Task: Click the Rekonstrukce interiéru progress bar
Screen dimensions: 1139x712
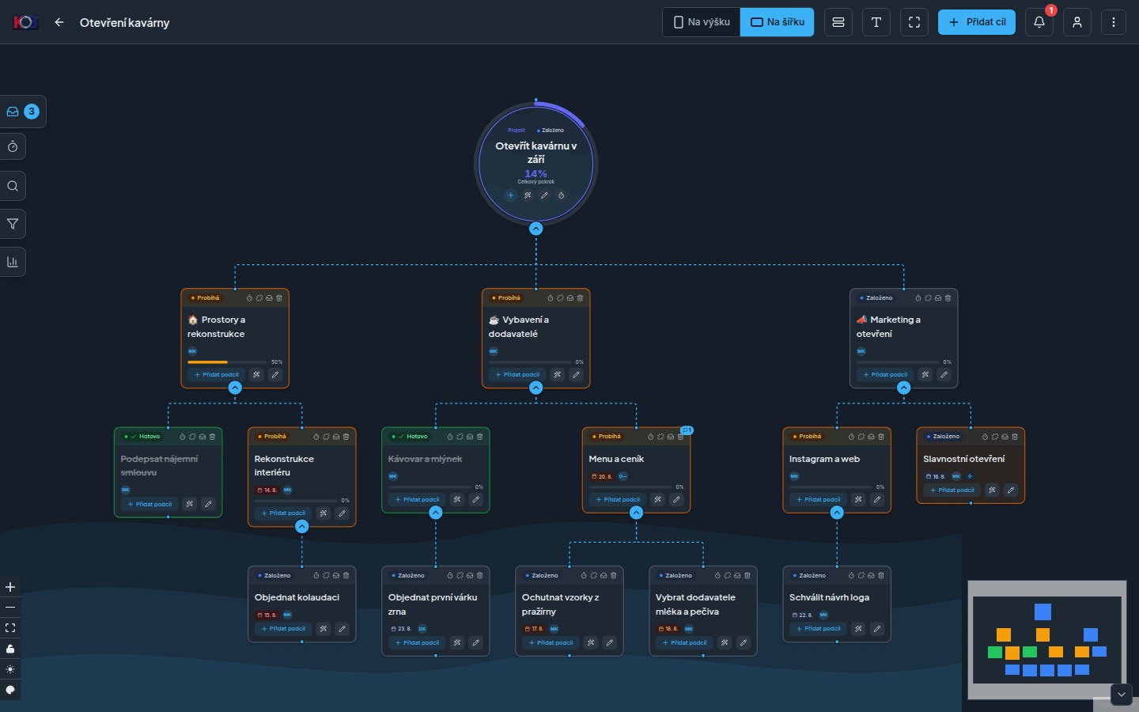Action: [294, 501]
